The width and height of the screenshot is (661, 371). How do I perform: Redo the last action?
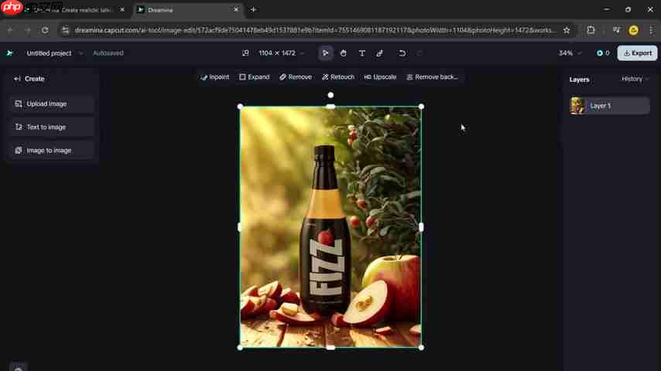(x=420, y=53)
